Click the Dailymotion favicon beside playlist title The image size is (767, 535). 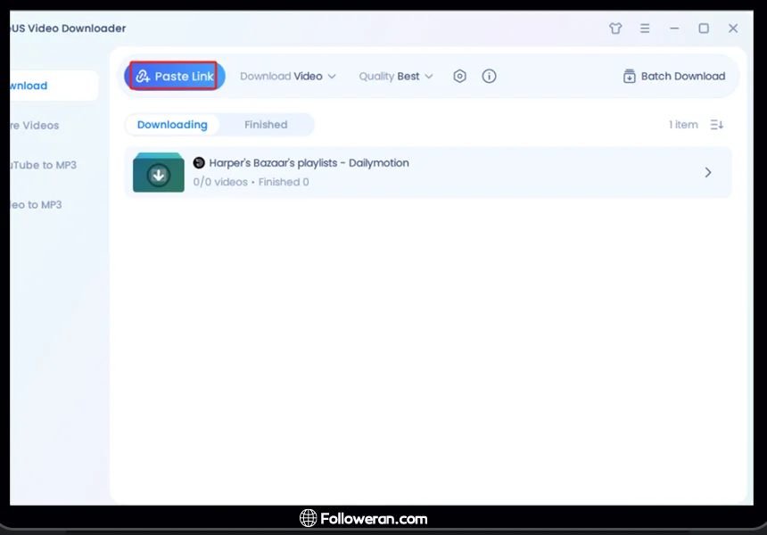tap(199, 163)
